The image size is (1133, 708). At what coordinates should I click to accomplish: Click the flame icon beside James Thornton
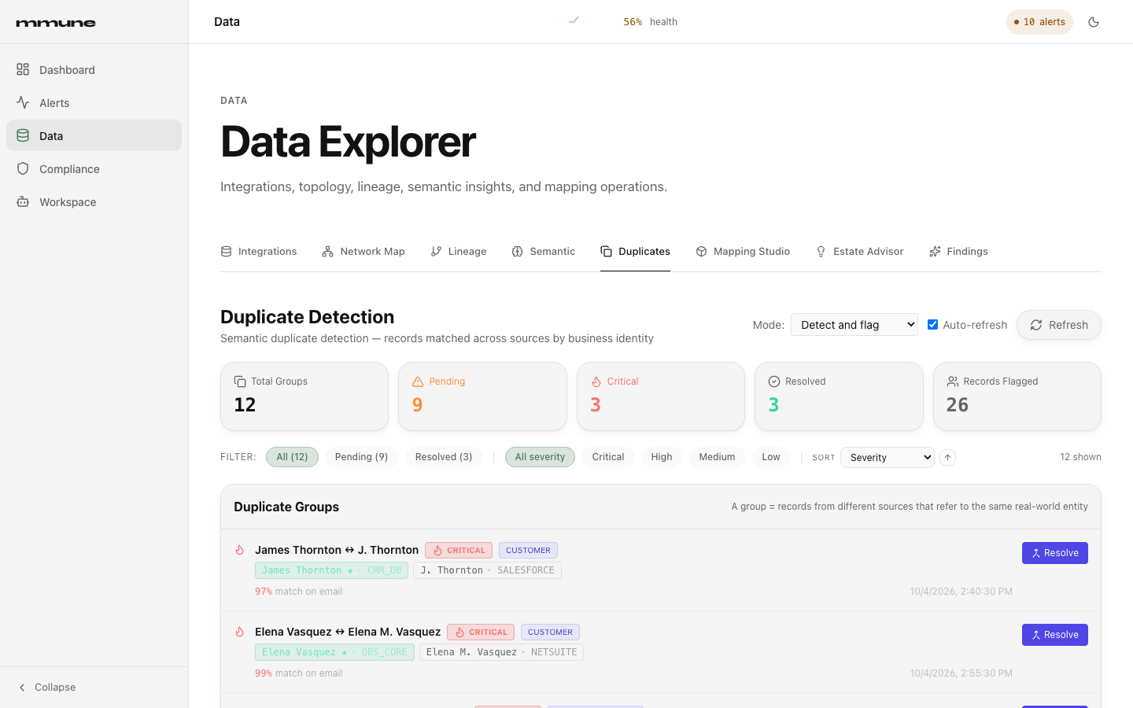(240, 550)
